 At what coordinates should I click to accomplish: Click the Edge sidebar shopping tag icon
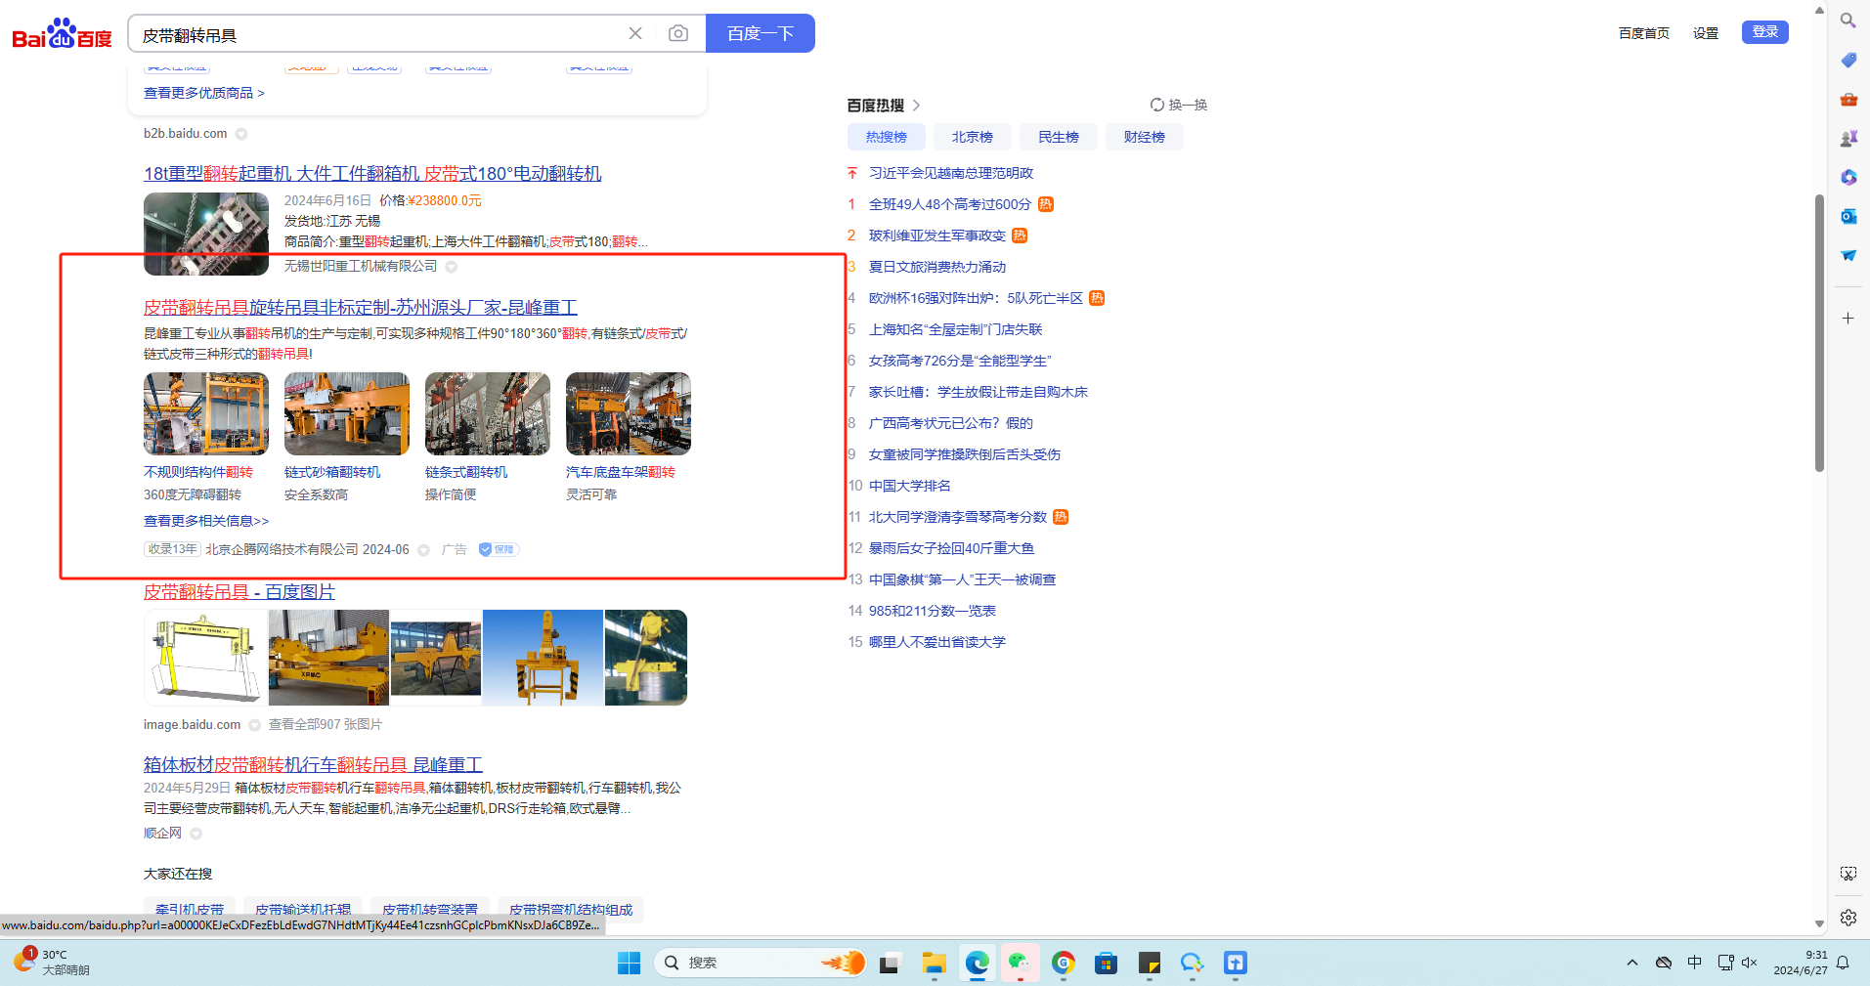coord(1848,61)
